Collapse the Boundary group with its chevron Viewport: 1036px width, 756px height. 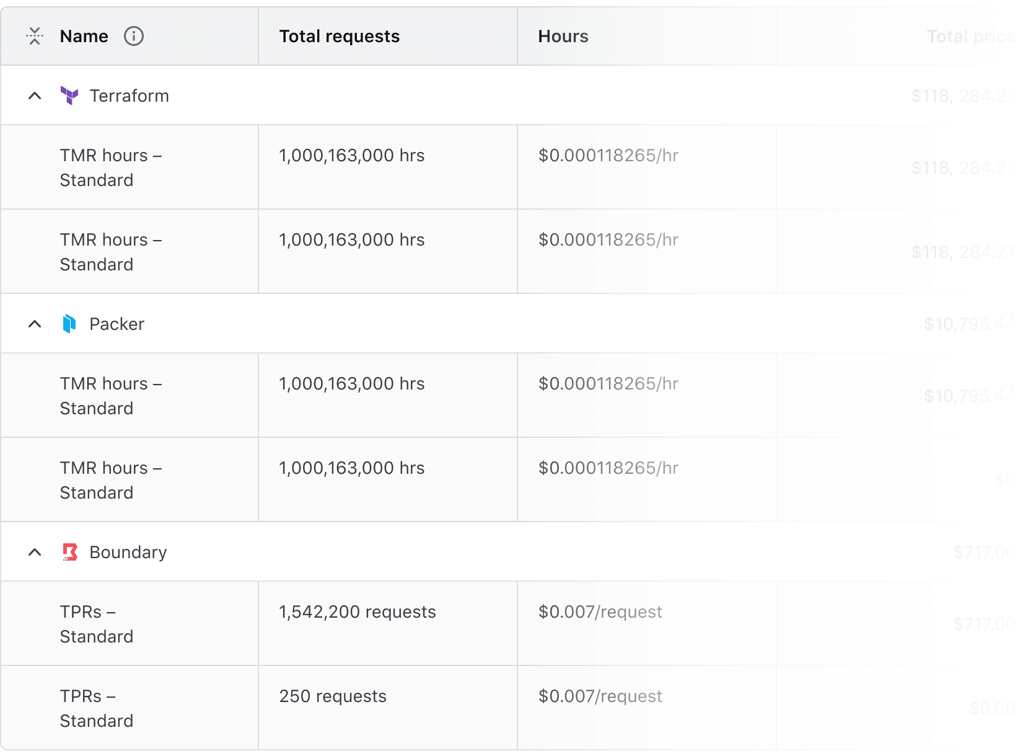tap(35, 553)
